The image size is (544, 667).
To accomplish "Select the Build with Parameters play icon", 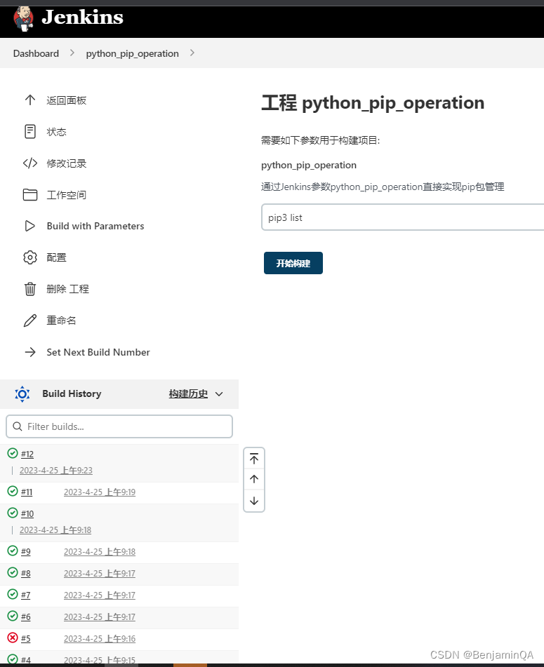I will (x=30, y=226).
